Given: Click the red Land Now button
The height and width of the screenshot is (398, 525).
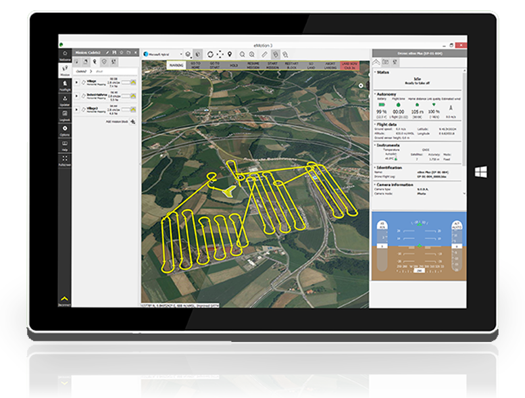Looking at the screenshot, I should [x=349, y=66].
